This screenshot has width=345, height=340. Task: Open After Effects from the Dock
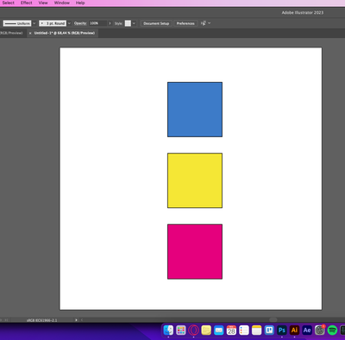point(307,331)
